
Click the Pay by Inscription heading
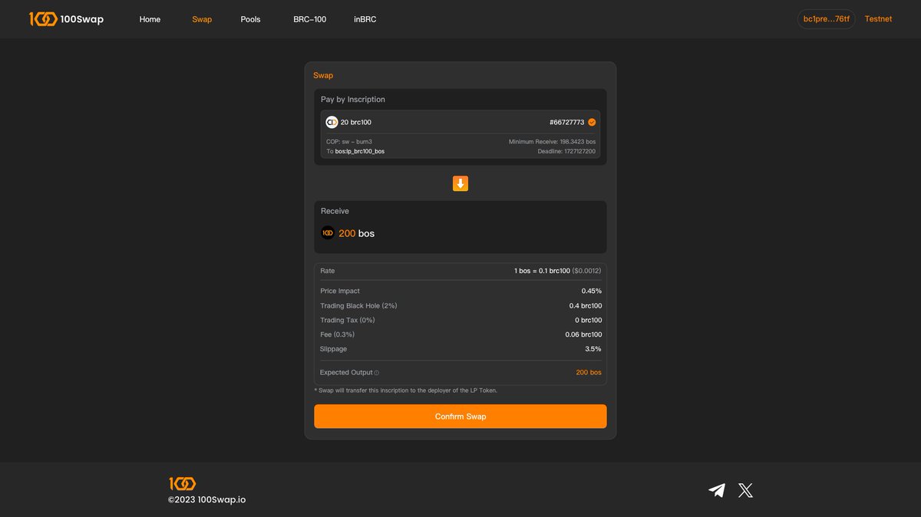point(353,100)
